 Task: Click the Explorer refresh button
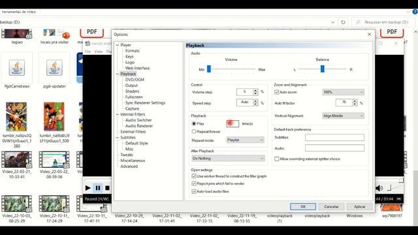(x=343, y=22)
